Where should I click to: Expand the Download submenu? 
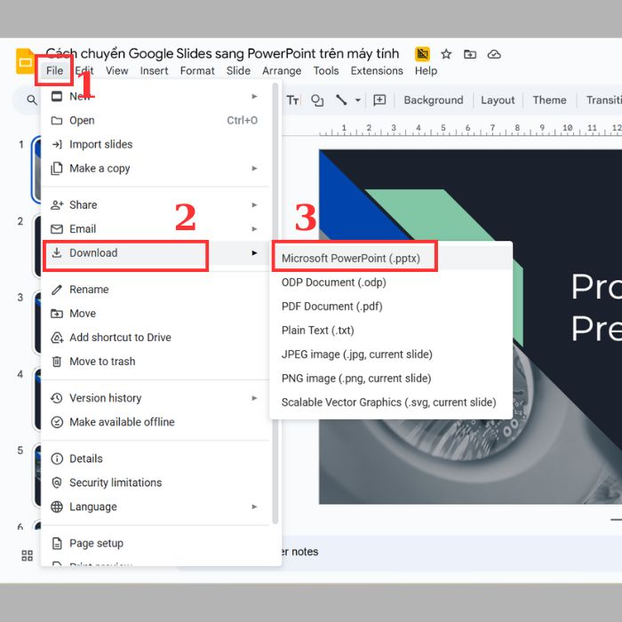coord(155,252)
